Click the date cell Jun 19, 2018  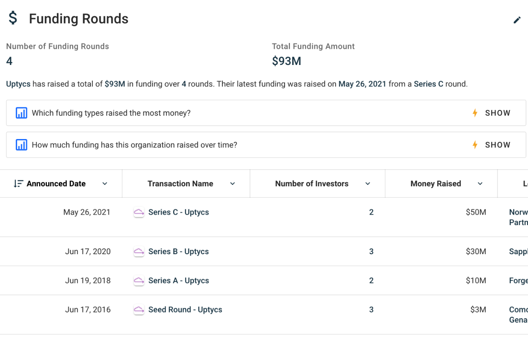tap(88, 280)
